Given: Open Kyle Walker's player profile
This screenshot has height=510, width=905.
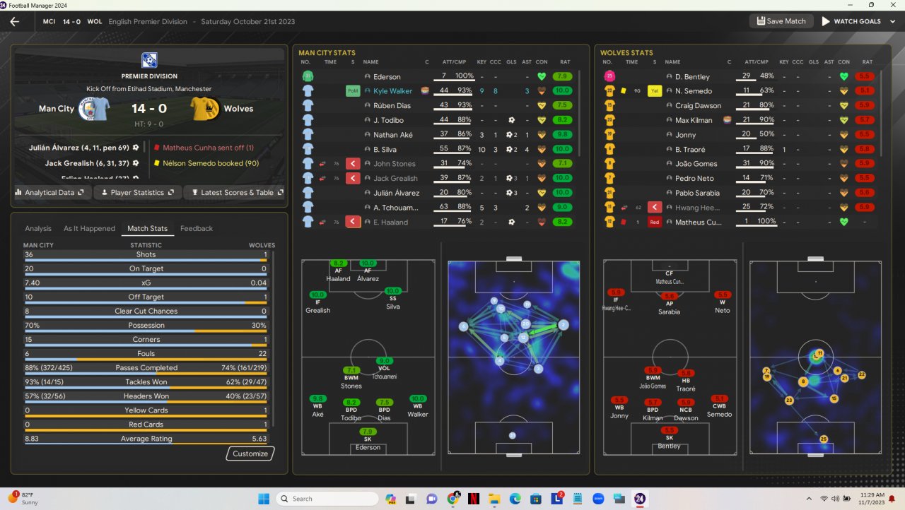Looking at the screenshot, I should [393, 91].
